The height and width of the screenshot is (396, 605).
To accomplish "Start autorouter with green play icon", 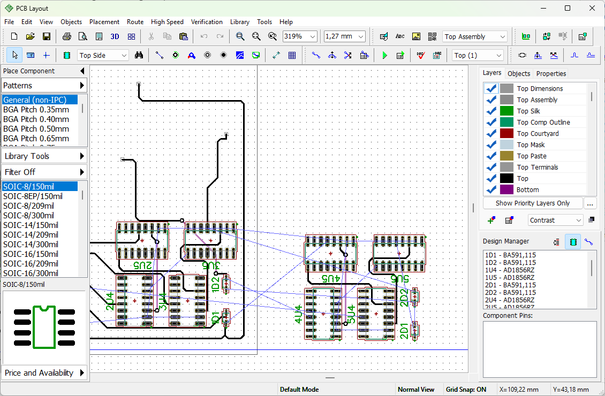I will point(384,56).
